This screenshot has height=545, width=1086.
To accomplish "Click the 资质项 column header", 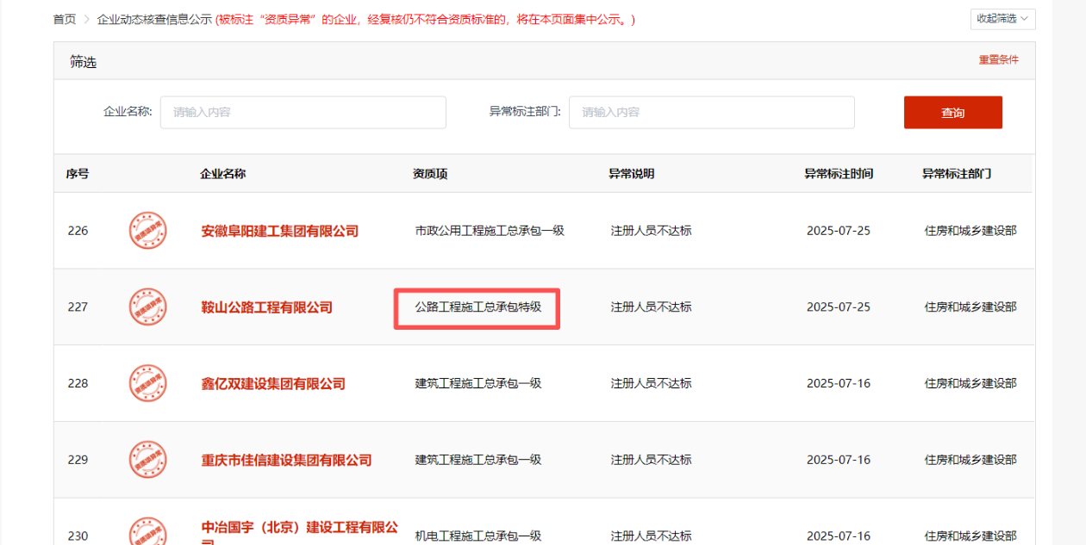I will tap(430, 174).
